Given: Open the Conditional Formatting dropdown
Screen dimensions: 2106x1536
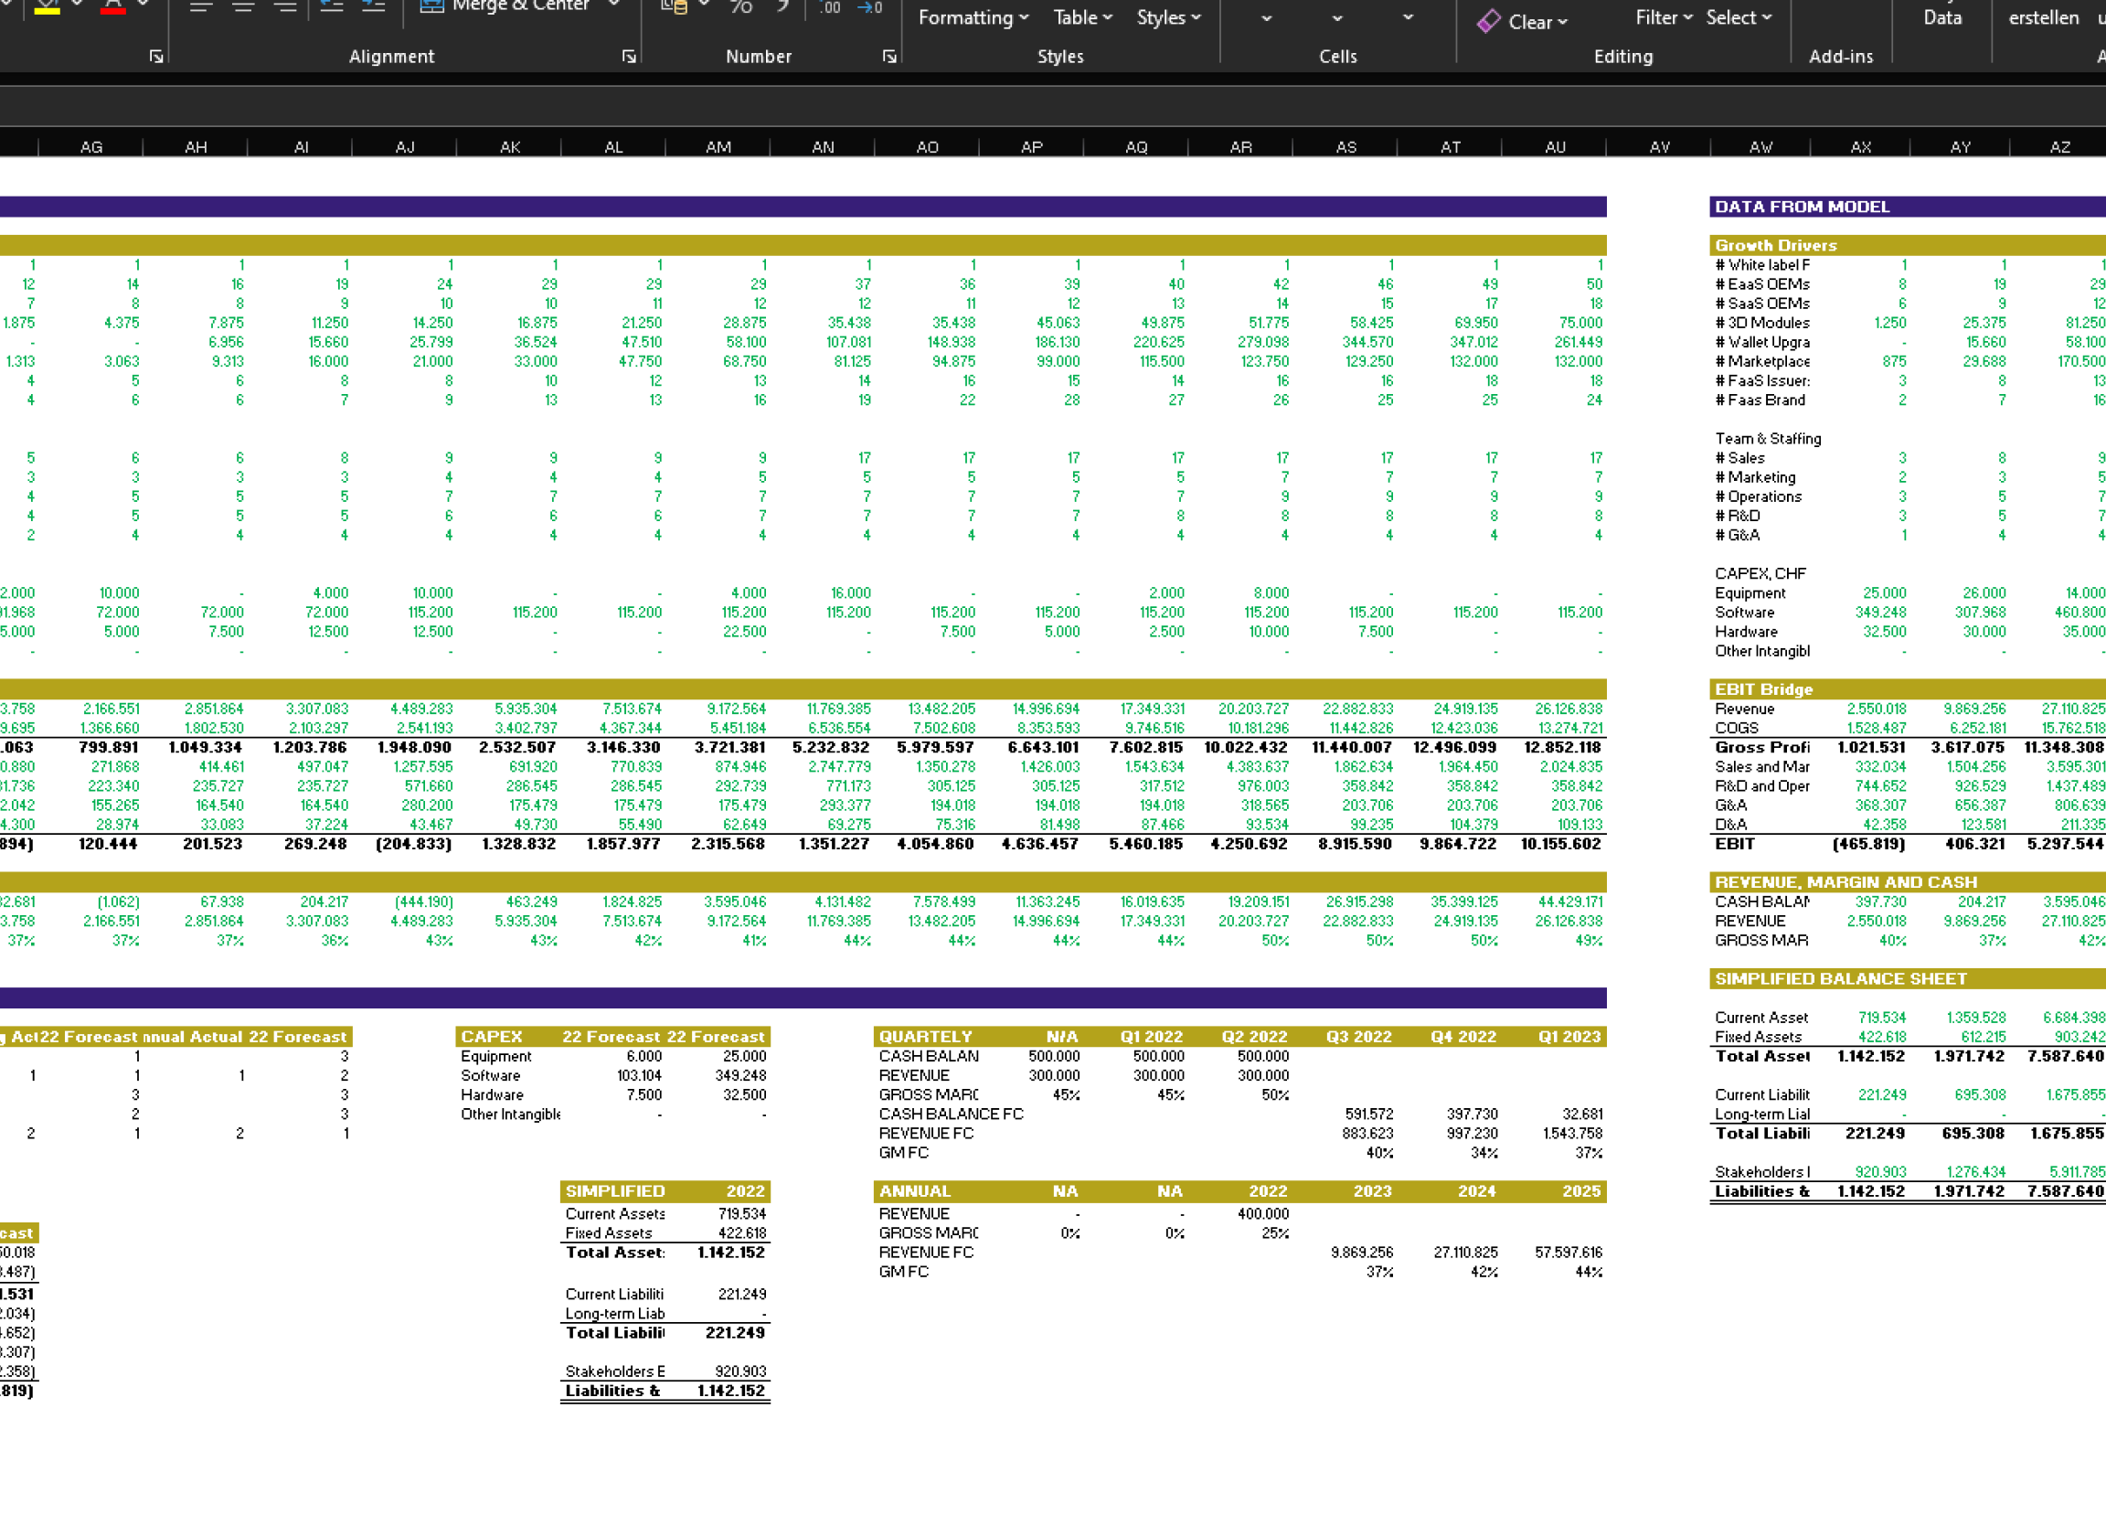Looking at the screenshot, I should [973, 16].
